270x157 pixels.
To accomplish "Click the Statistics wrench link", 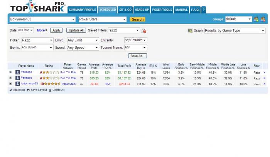I will (x=17, y=90).
